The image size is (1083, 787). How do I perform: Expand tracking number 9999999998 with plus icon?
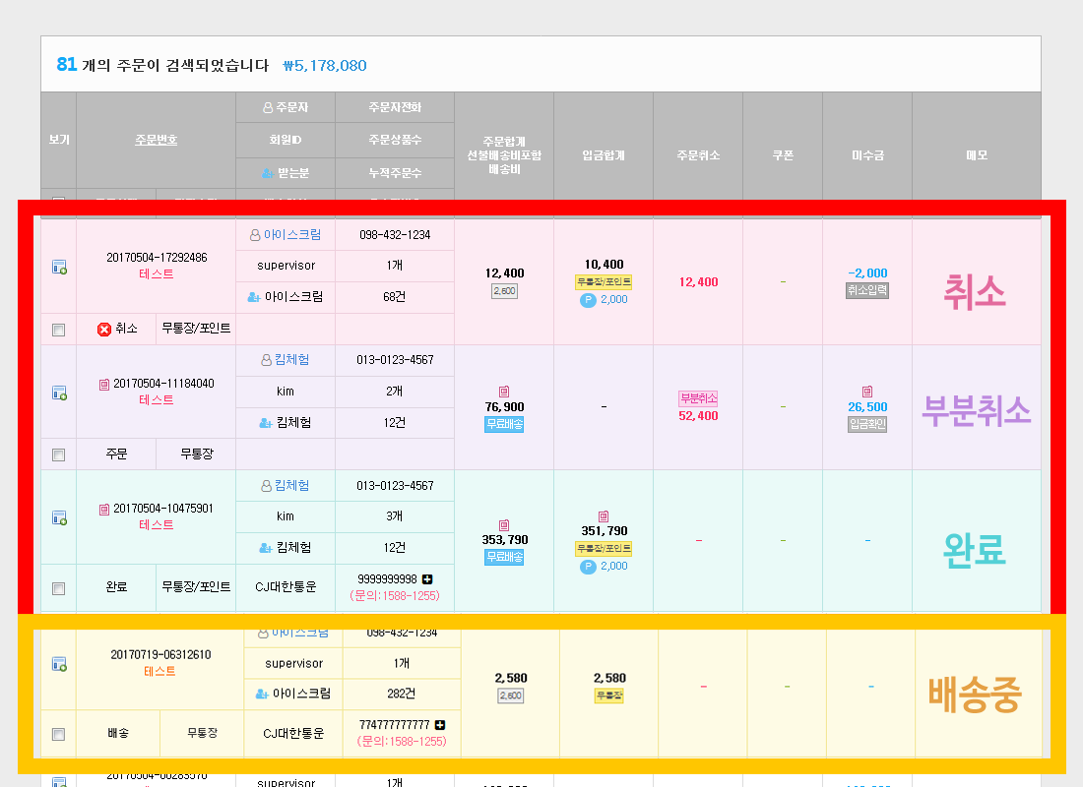pyautogui.click(x=427, y=579)
